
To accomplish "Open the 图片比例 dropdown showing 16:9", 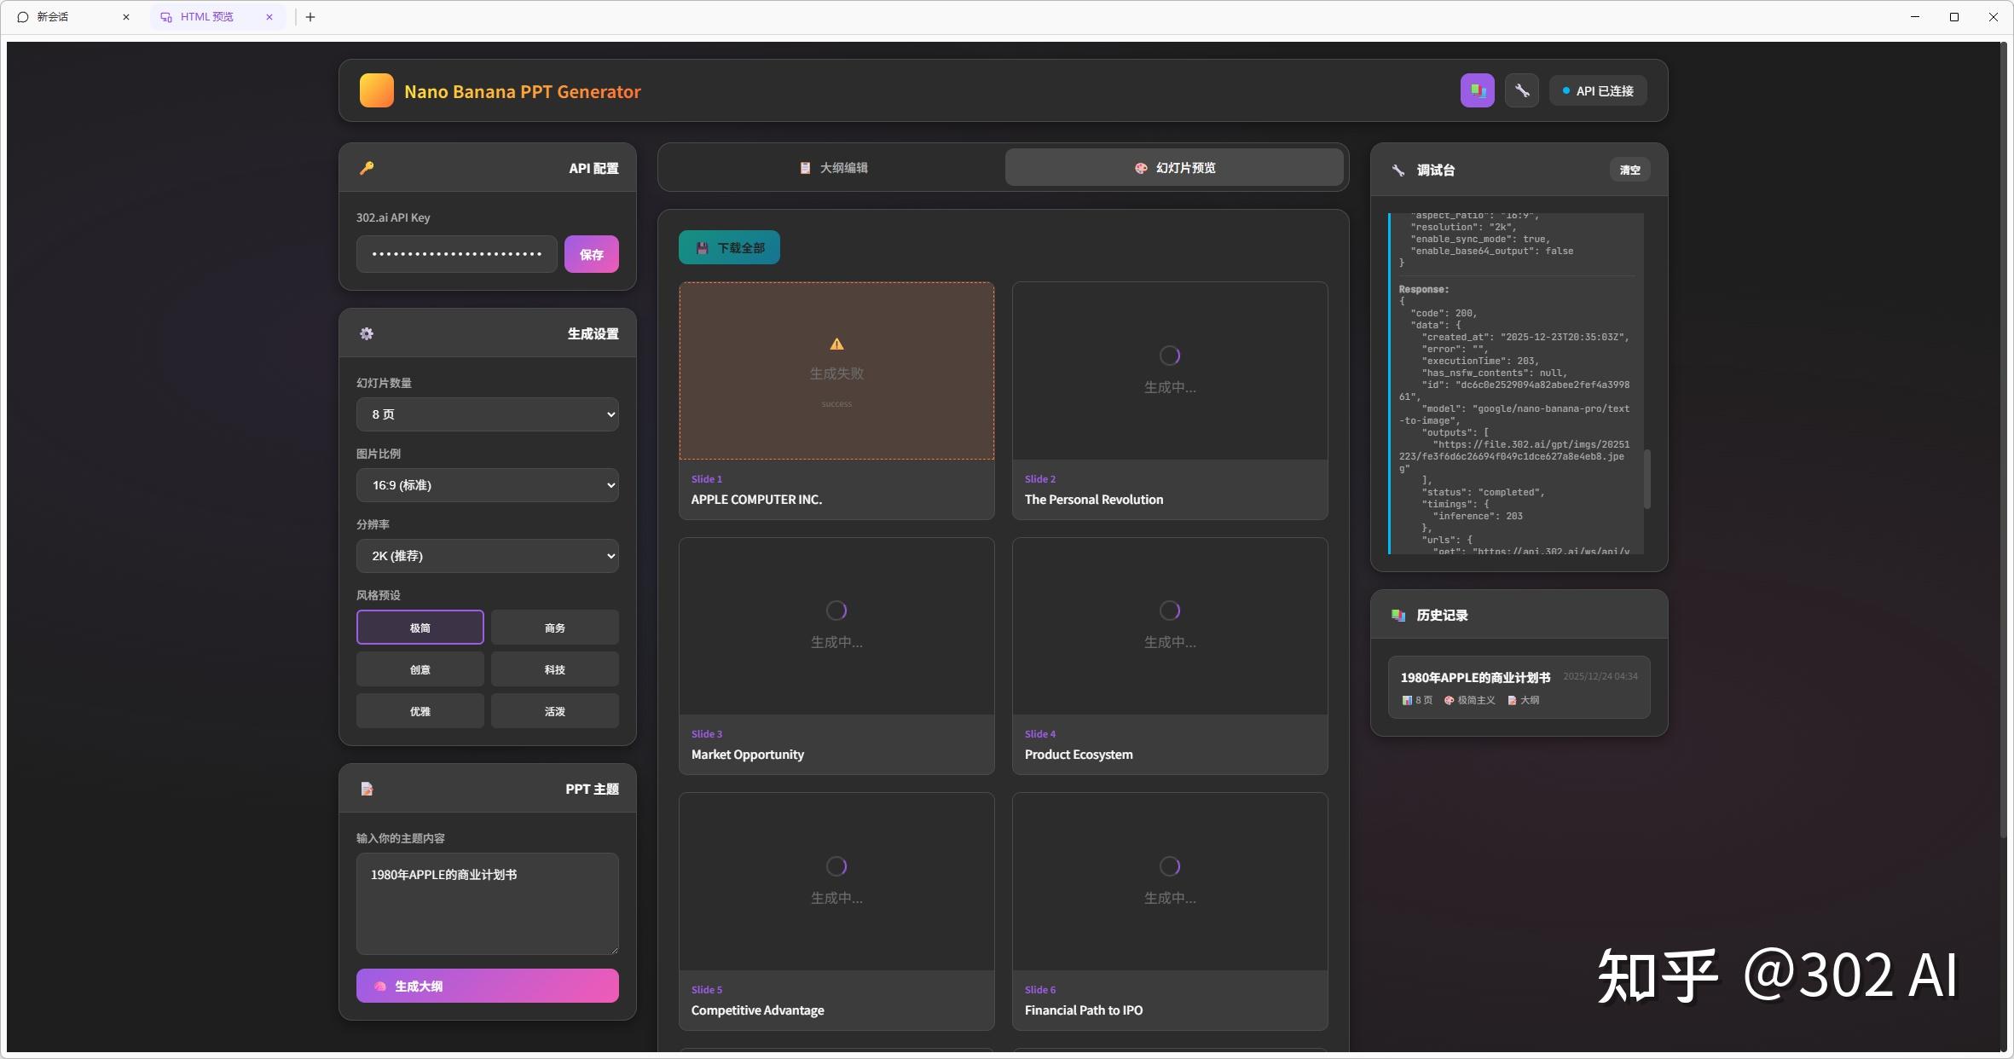I will (x=487, y=485).
